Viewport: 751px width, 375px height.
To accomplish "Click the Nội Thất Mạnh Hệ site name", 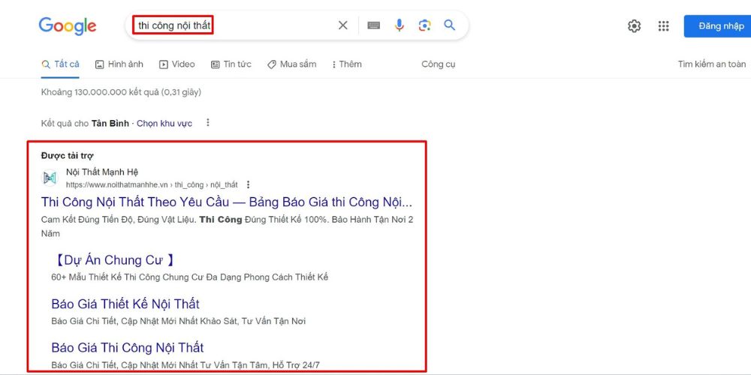I will [102, 172].
